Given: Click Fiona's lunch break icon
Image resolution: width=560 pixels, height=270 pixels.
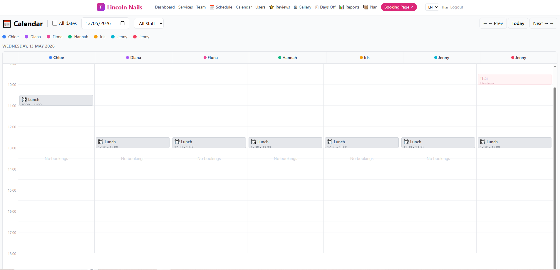Looking at the screenshot, I should tap(177, 142).
